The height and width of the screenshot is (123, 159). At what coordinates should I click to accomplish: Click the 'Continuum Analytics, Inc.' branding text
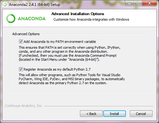[x=24, y=106]
